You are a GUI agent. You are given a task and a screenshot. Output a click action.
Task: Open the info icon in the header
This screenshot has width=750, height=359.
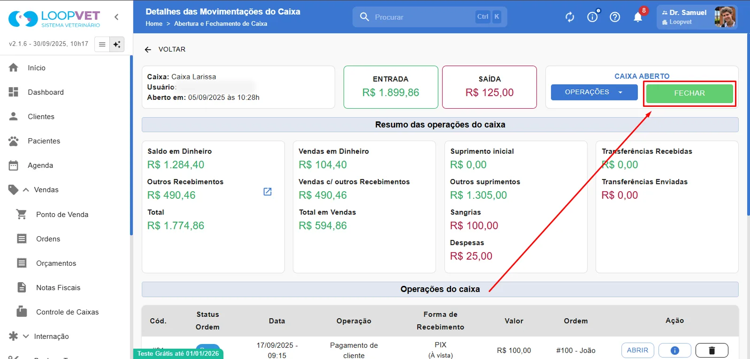(x=592, y=17)
